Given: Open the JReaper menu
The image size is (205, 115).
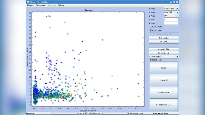Looking at the screenshot, I should click(30, 5).
